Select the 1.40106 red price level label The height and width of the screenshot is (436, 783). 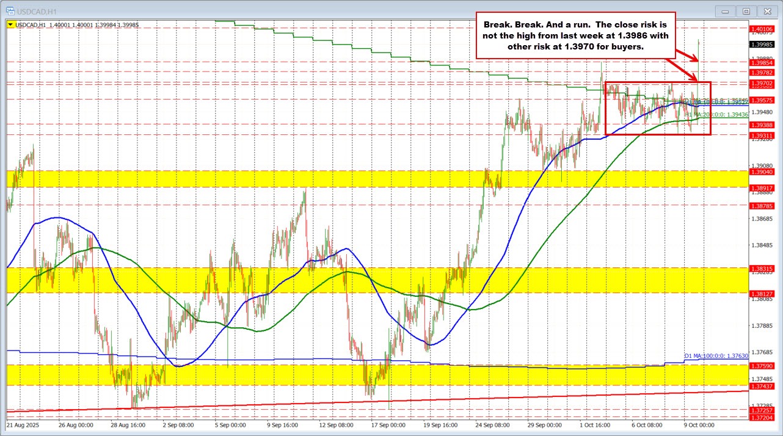tap(763, 29)
